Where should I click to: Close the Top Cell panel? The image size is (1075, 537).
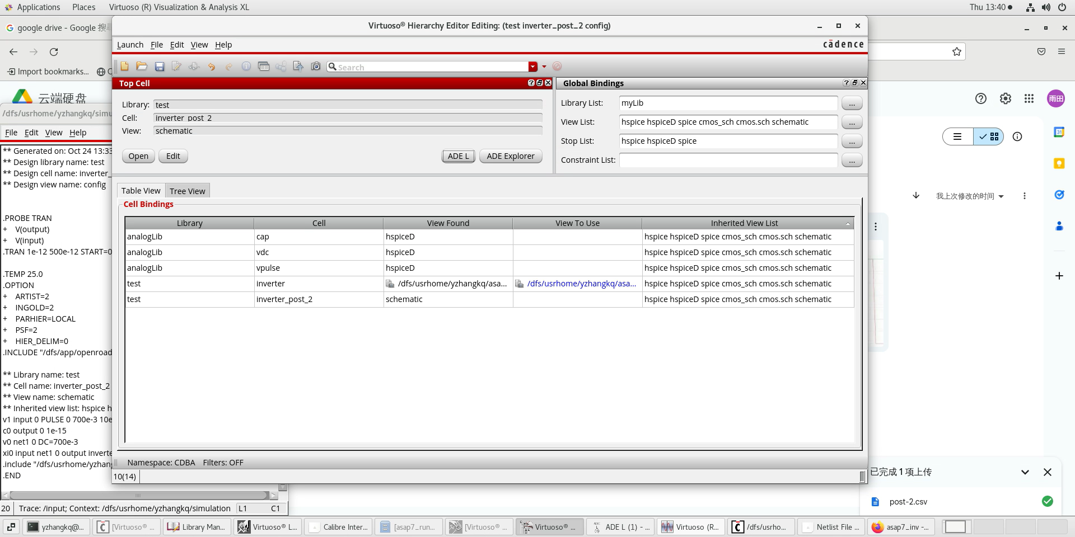(548, 83)
